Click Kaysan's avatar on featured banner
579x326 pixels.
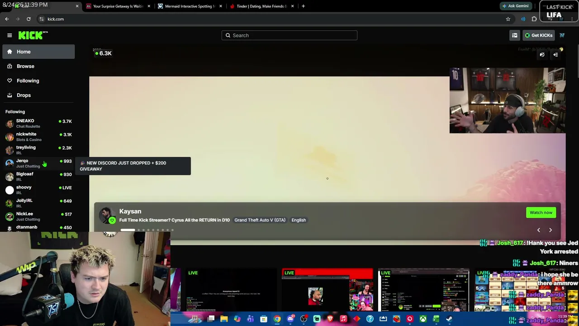click(x=107, y=216)
